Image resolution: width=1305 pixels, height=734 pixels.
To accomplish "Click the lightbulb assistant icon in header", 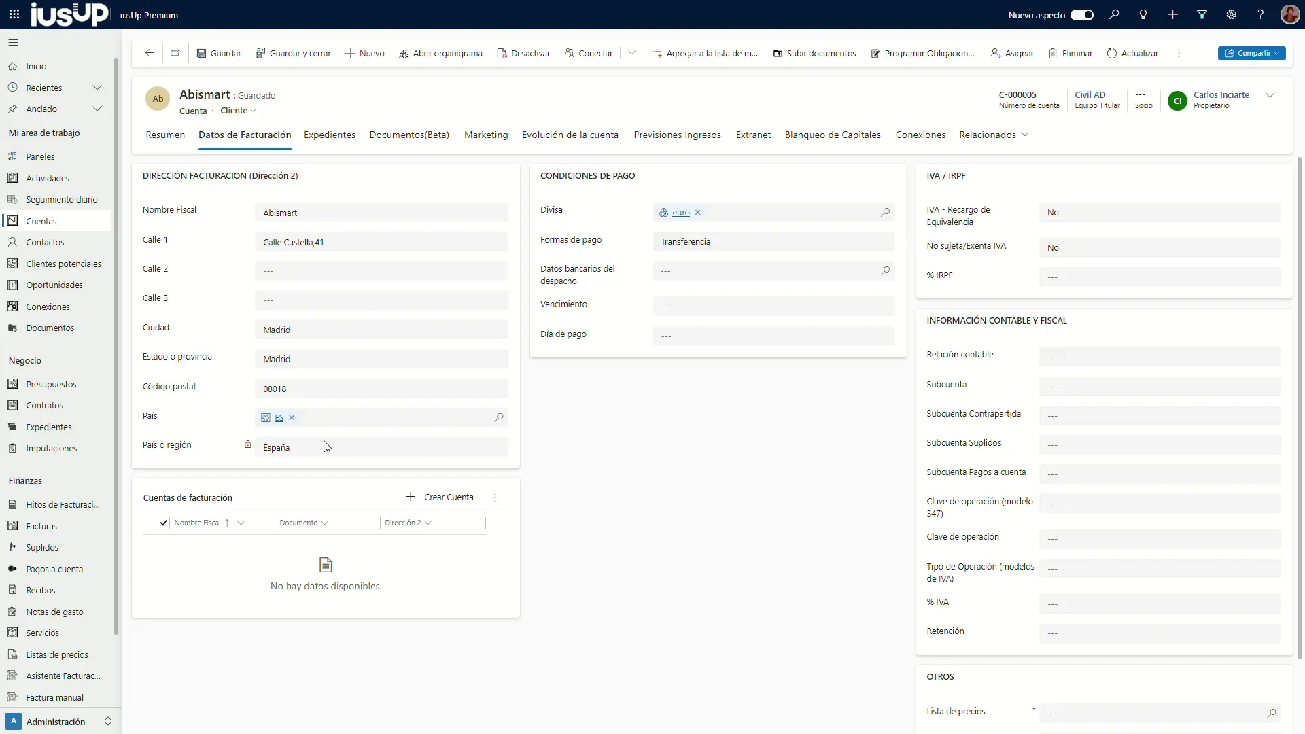I will tap(1143, 15).
